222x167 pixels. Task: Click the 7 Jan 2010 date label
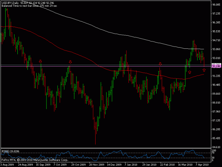coord(131,165)
